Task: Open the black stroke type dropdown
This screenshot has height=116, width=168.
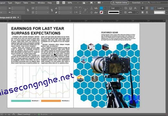Action: pyautogui.click(x=121, y=13)
